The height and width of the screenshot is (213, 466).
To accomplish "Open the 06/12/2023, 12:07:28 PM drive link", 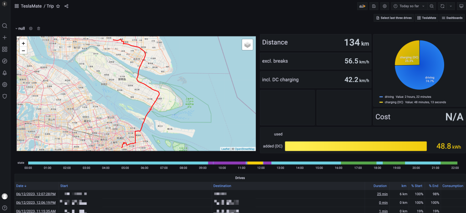I will (36, 194).
